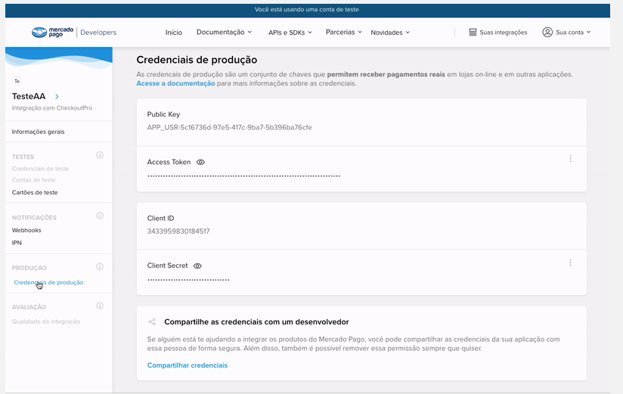Click the Você está usando uma conta de teste banner

pos(308,11)
